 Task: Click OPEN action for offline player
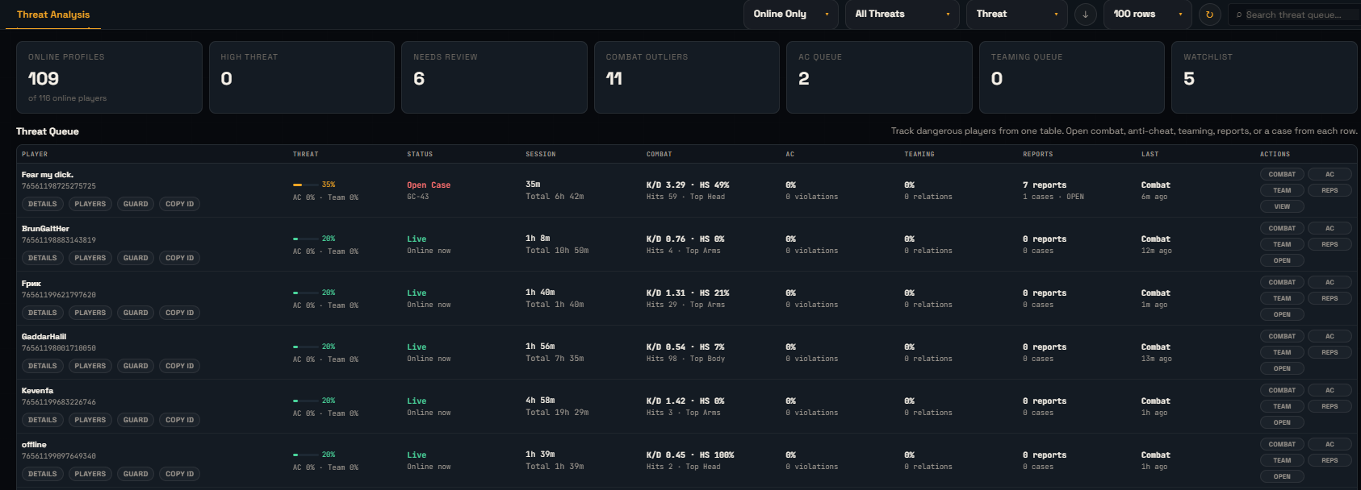[x=1282, y=476]
